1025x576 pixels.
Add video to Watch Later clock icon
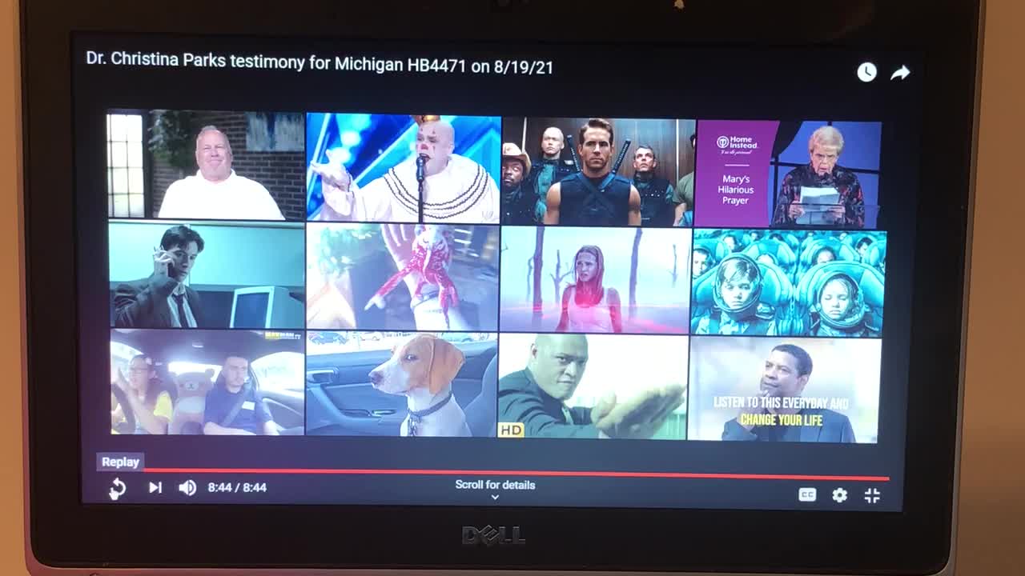[866, 73]
